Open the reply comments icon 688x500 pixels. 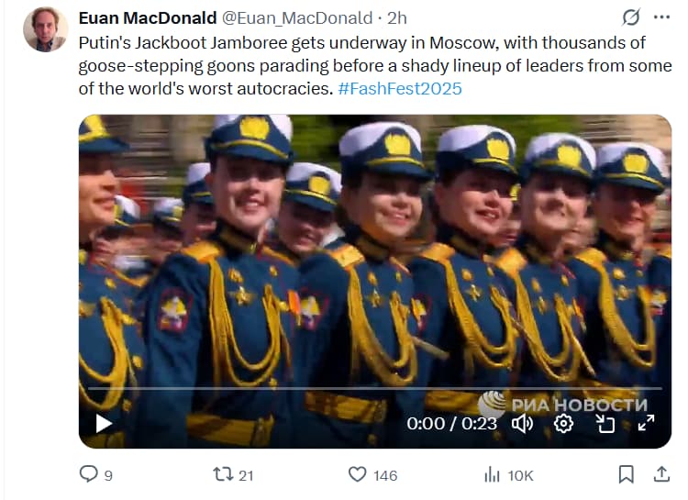coord(89,474)
